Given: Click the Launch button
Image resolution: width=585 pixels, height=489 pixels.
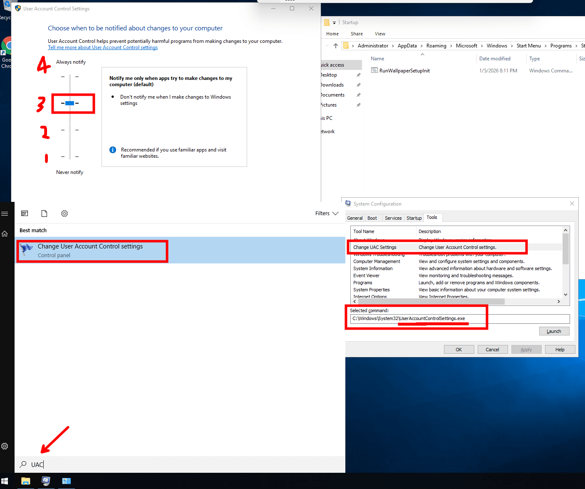Looking at the screenshot, I should point(554,331).
